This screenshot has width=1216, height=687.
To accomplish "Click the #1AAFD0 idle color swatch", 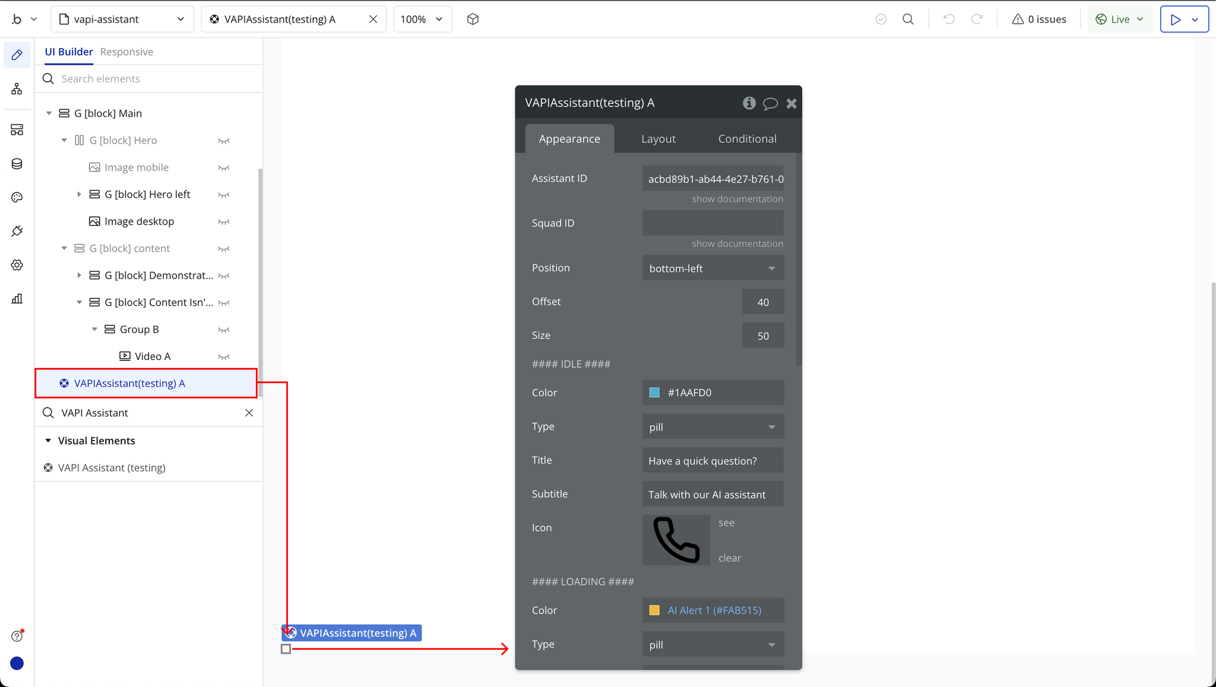I will (x=654, y=393).
